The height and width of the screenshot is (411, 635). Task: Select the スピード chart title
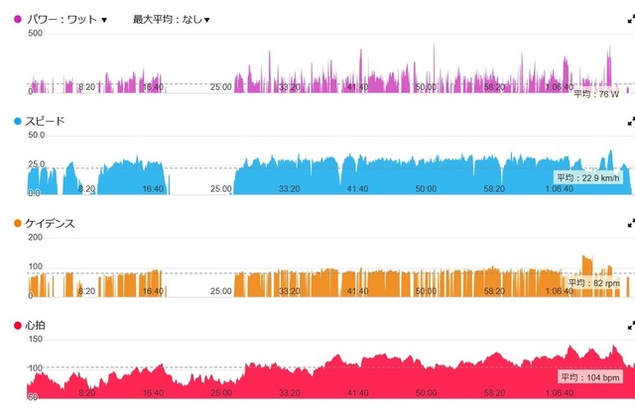point(47,121)
